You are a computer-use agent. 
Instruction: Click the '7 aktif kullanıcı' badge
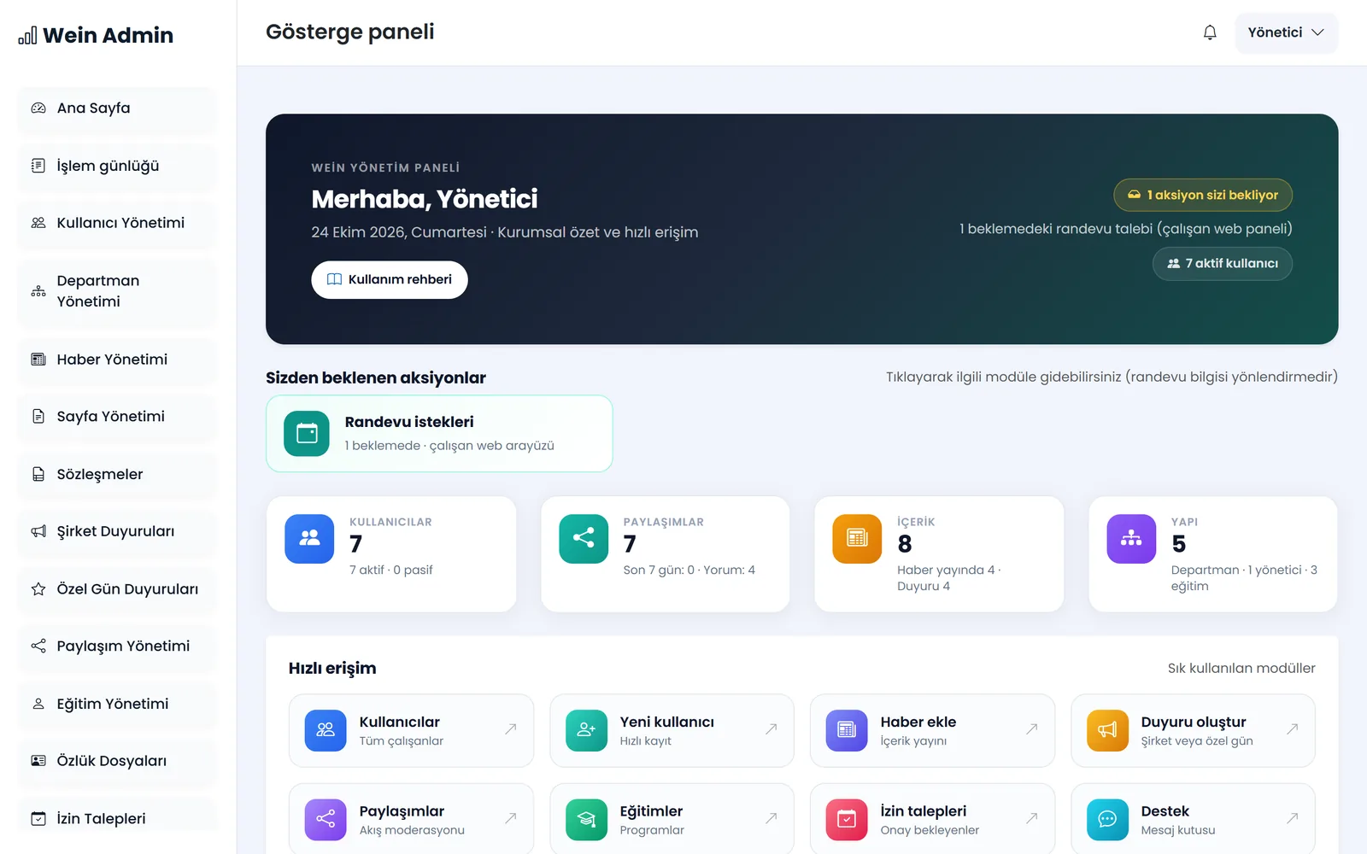pos(1223,263)
